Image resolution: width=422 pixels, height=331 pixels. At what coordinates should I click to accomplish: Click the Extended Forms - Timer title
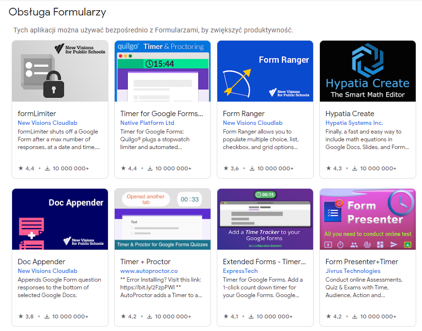264,262
